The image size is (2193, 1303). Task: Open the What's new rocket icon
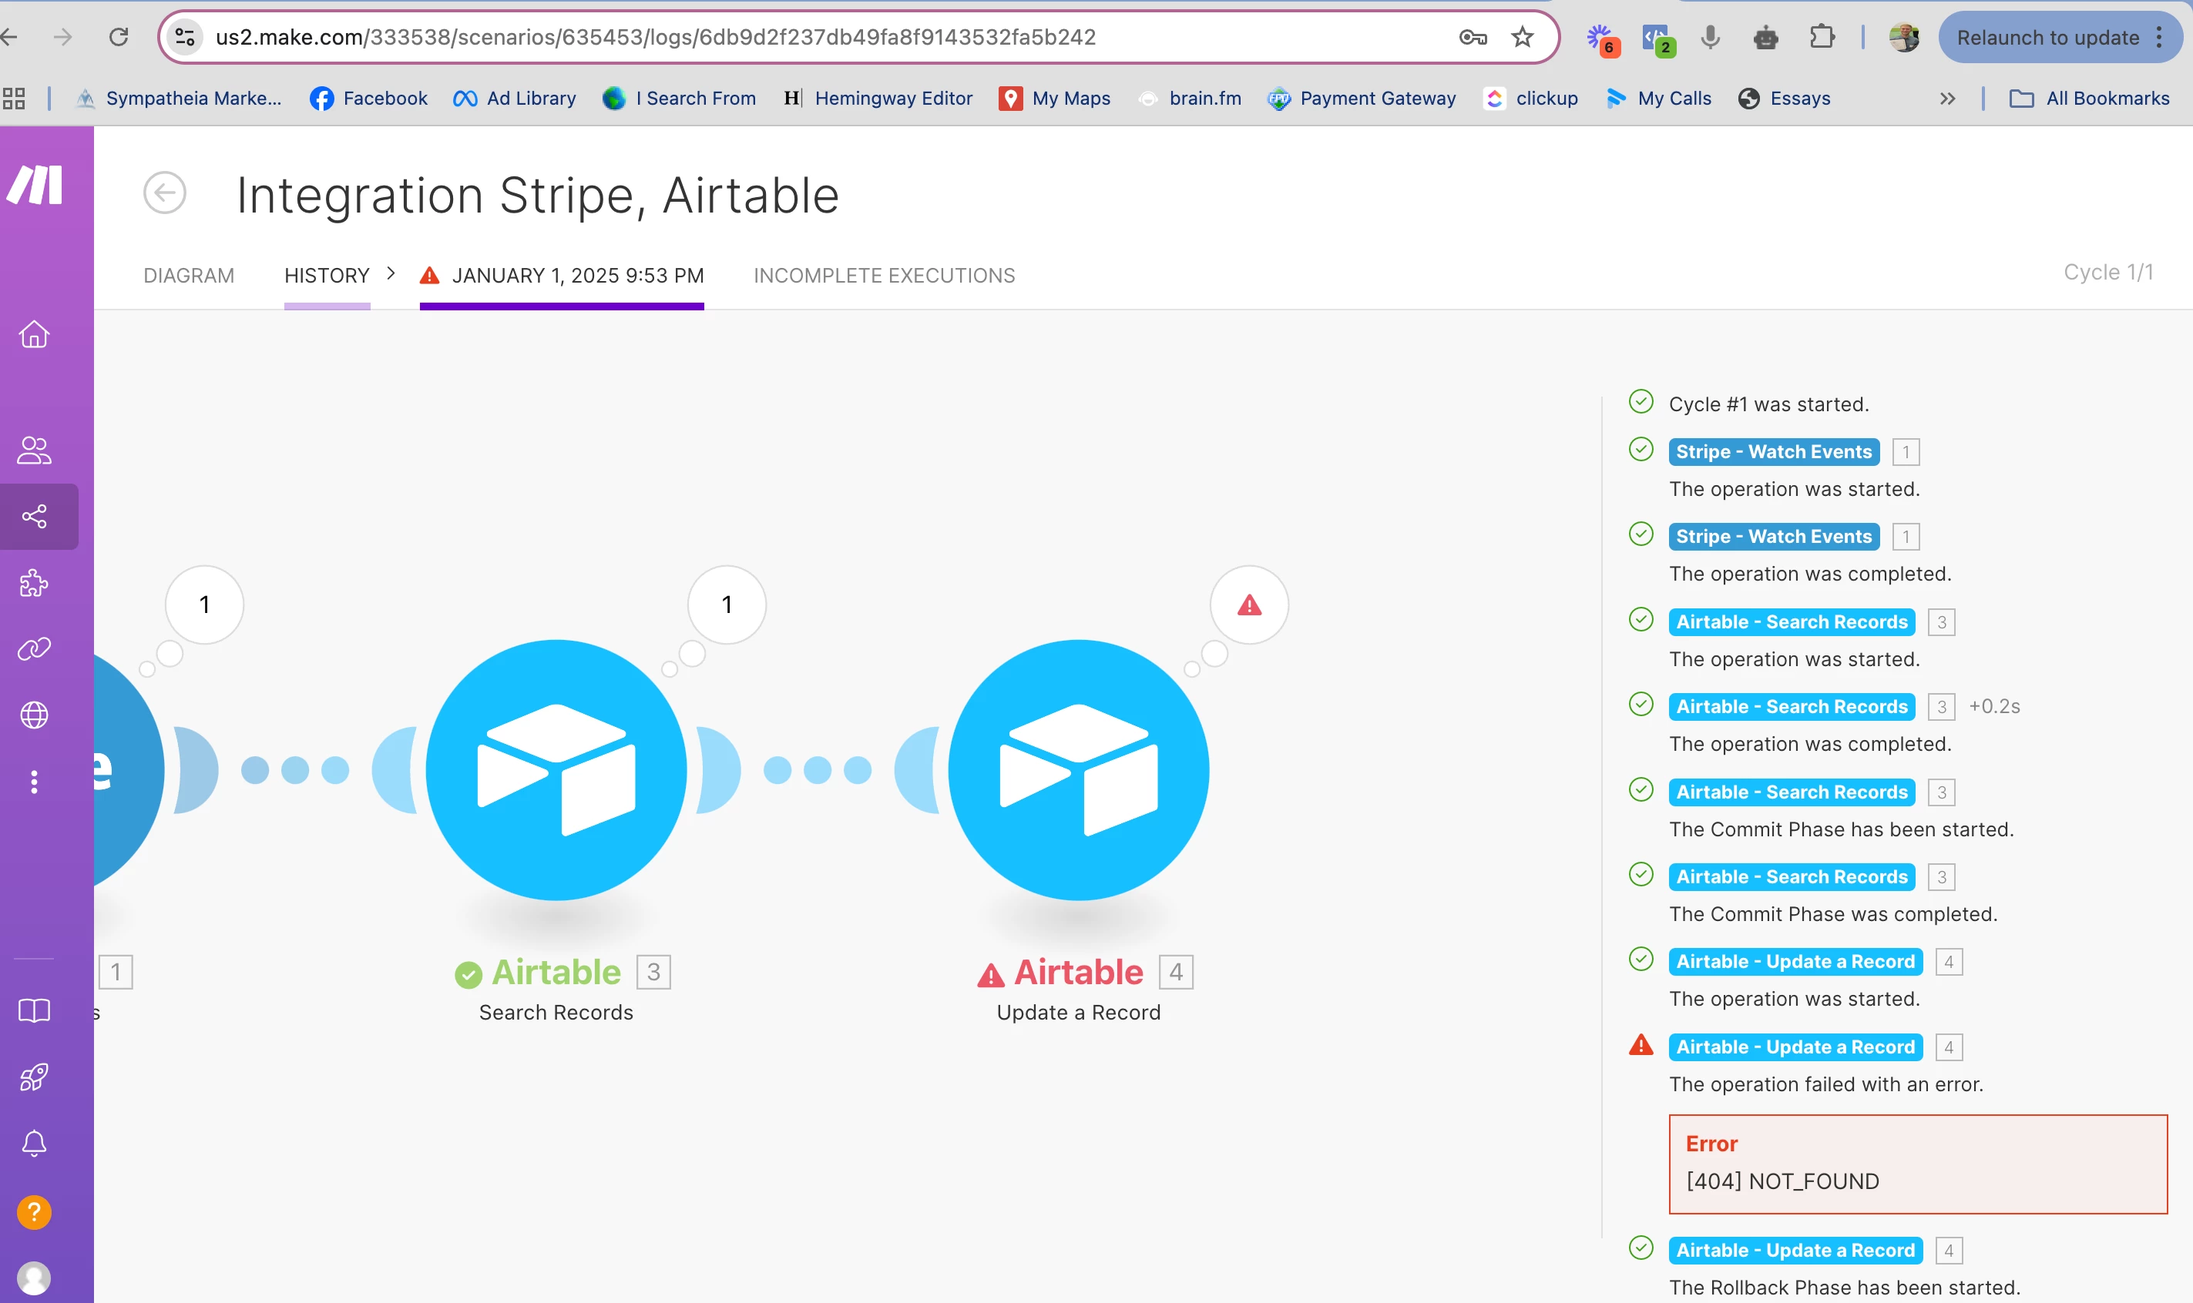34,1077
